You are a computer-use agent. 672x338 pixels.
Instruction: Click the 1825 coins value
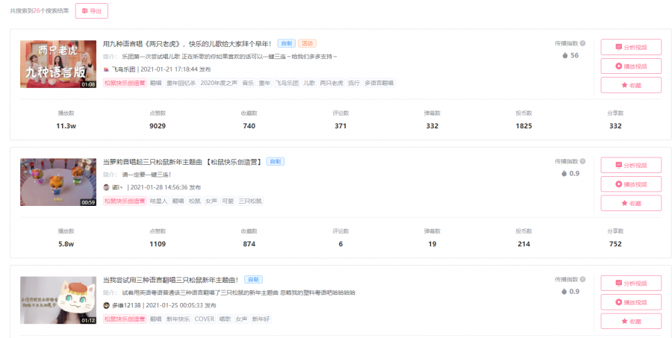tap(523, 126)
